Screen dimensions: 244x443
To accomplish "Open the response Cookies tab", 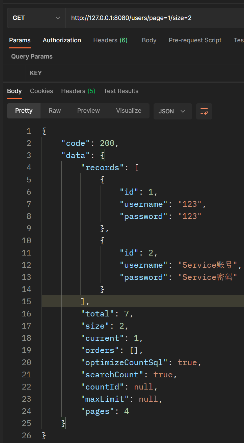I will (42, 91).
